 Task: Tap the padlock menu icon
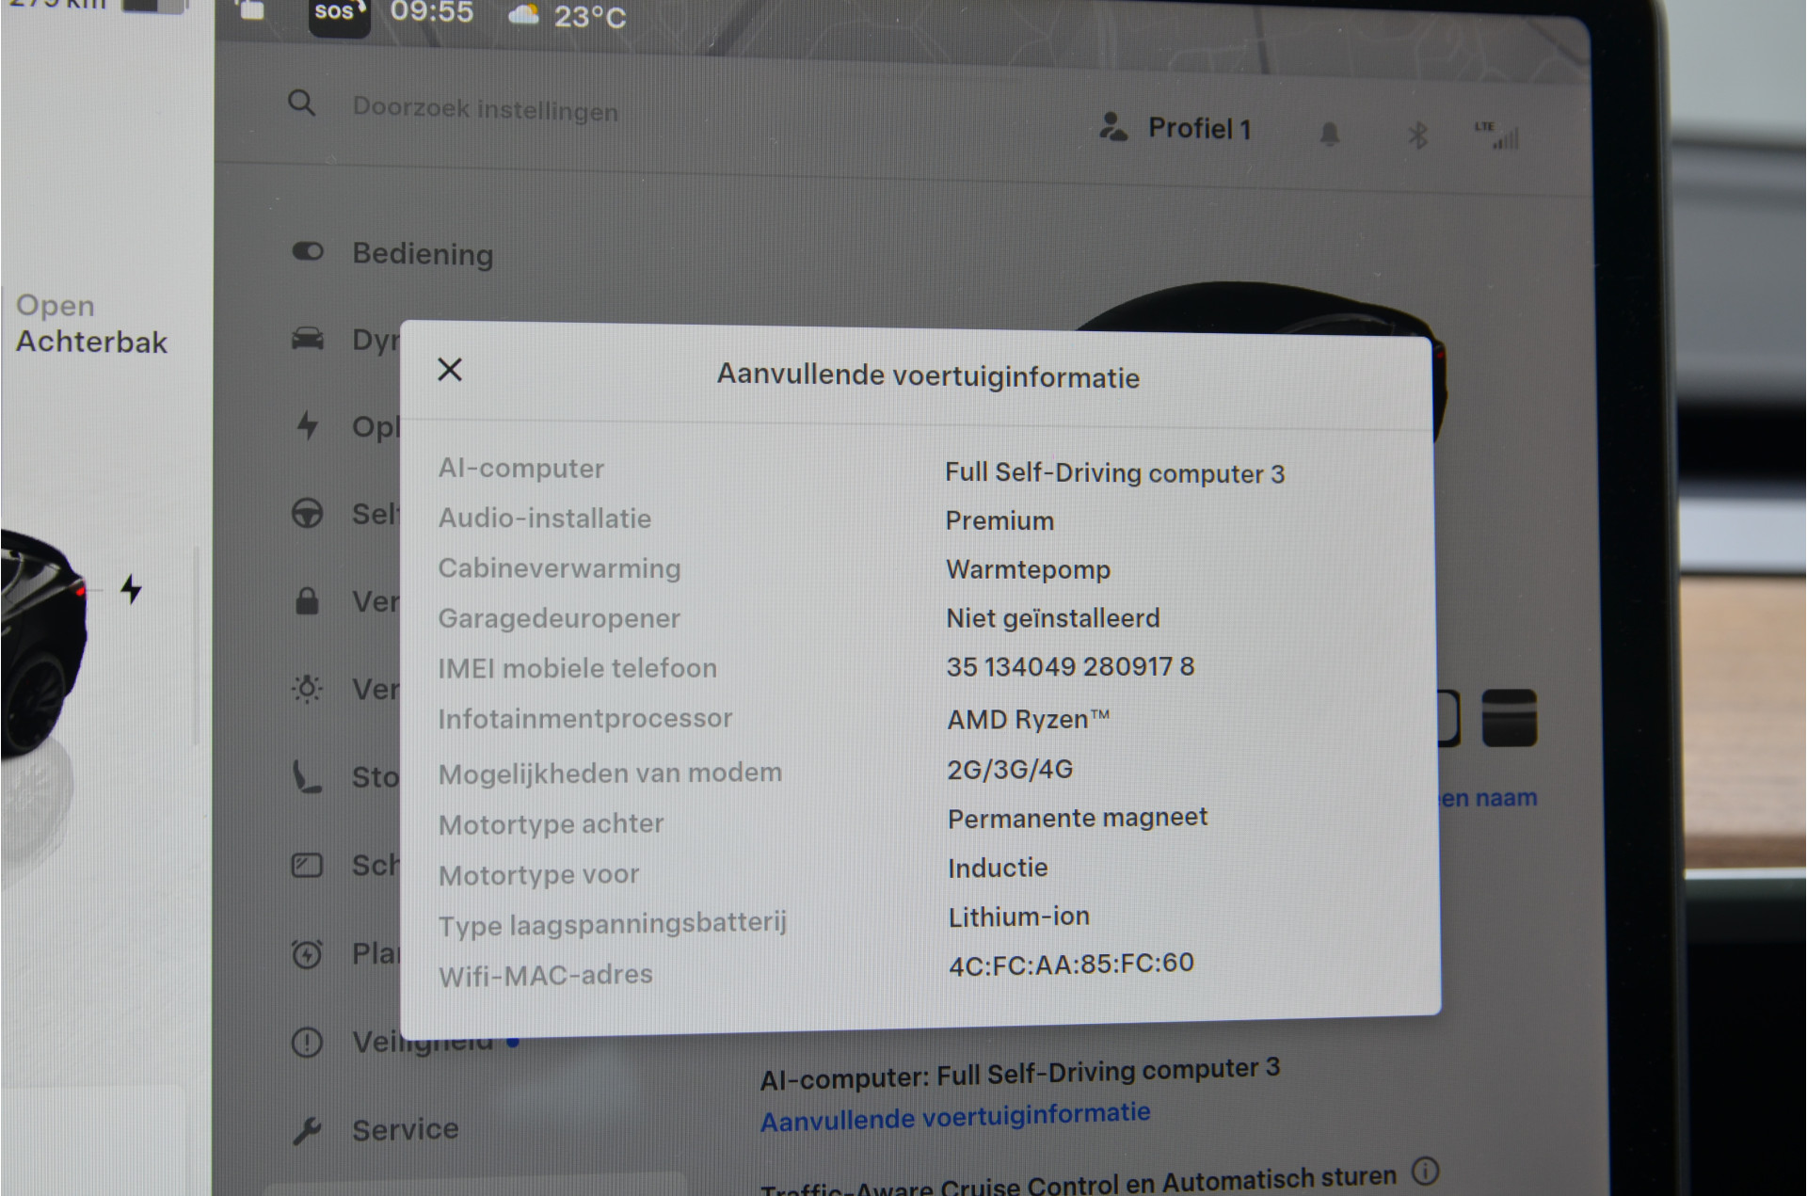[x=307, y=600]
